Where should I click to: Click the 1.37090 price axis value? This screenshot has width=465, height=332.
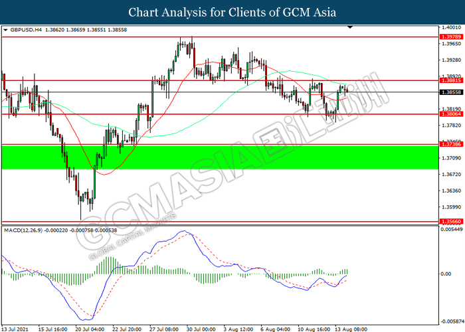tap(452, 158)
